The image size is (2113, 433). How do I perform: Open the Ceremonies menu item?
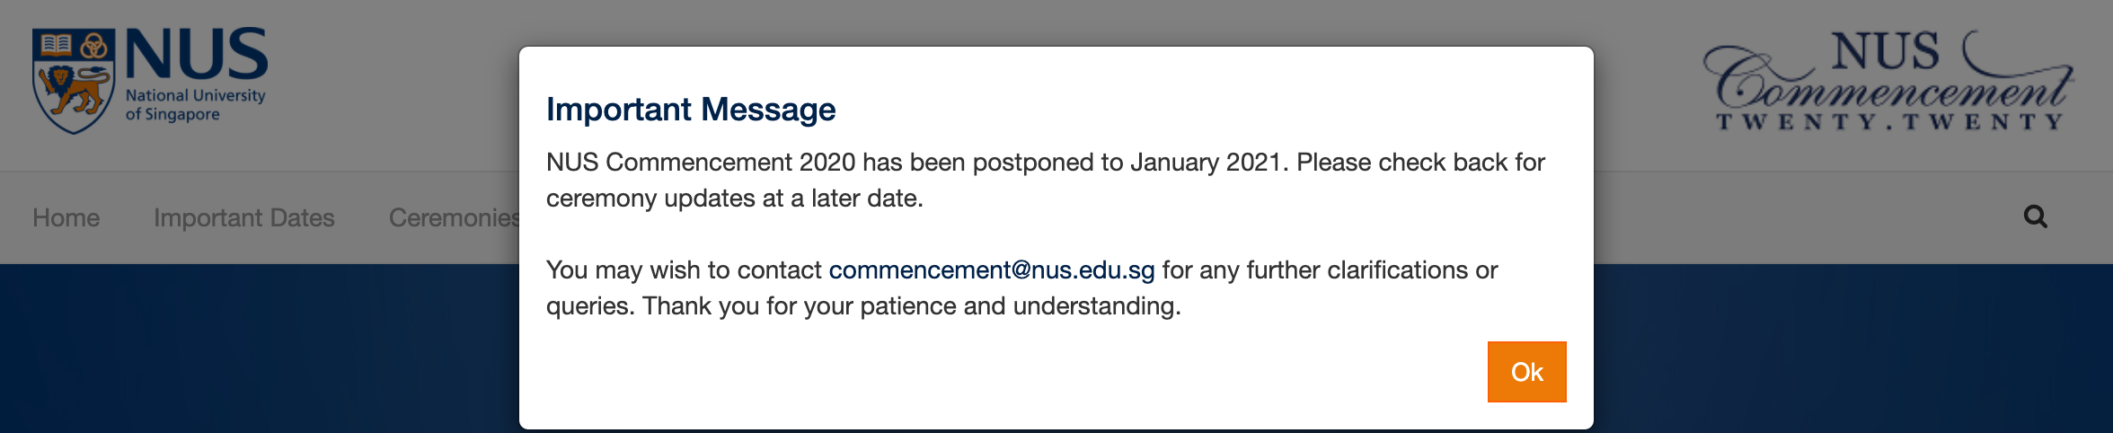tap(453, 217)
